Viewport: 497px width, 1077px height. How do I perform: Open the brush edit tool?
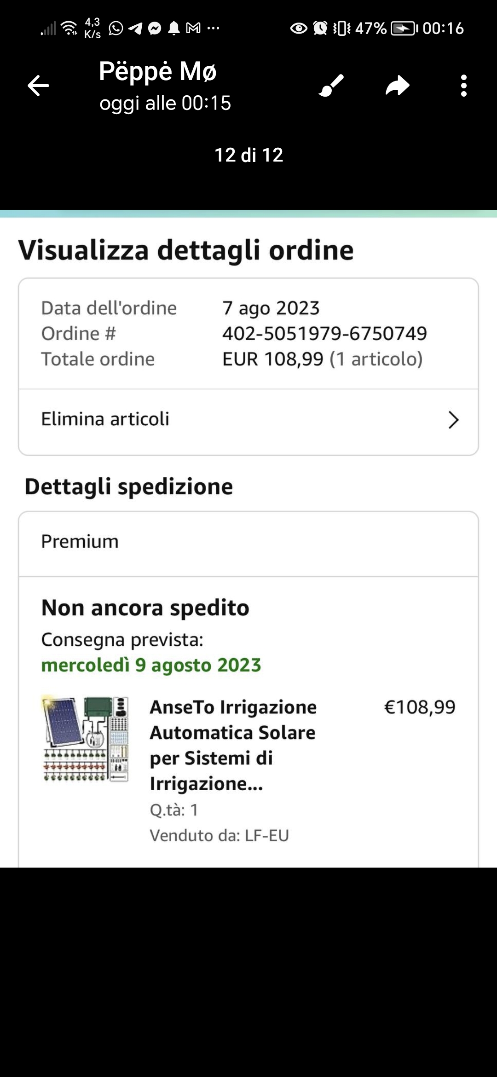331,86
